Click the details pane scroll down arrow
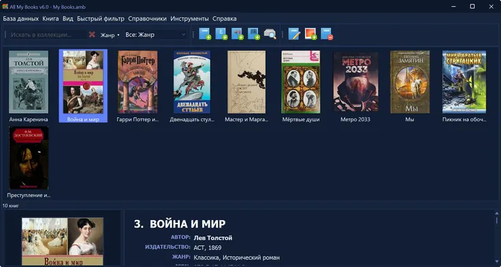This screenshot has height=267, width=501. pos(497,262)
